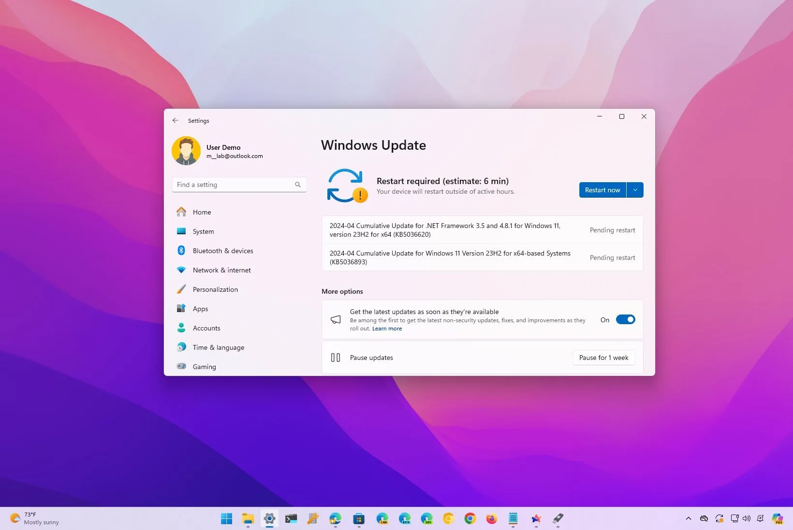Click the Home icon in Settings sidebar
793x530 pixels.
tap(181, 212)
